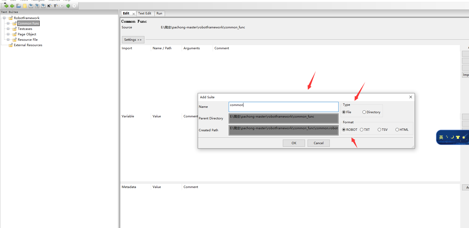Image resolution: width=469 pixels, height=228 pixels.
Task: Click the Page Object folder icon
Action: pyautogui.click(x=14, y=34)
